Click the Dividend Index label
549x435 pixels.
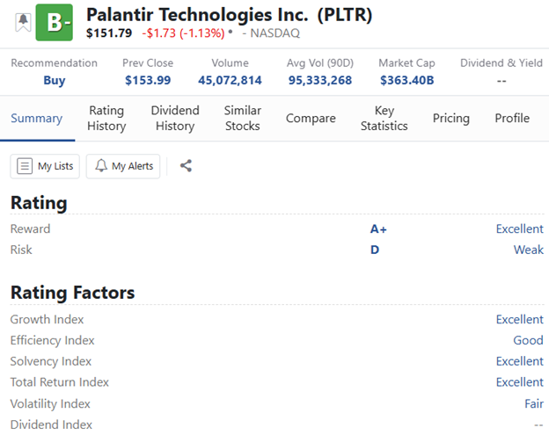(51, 424)
